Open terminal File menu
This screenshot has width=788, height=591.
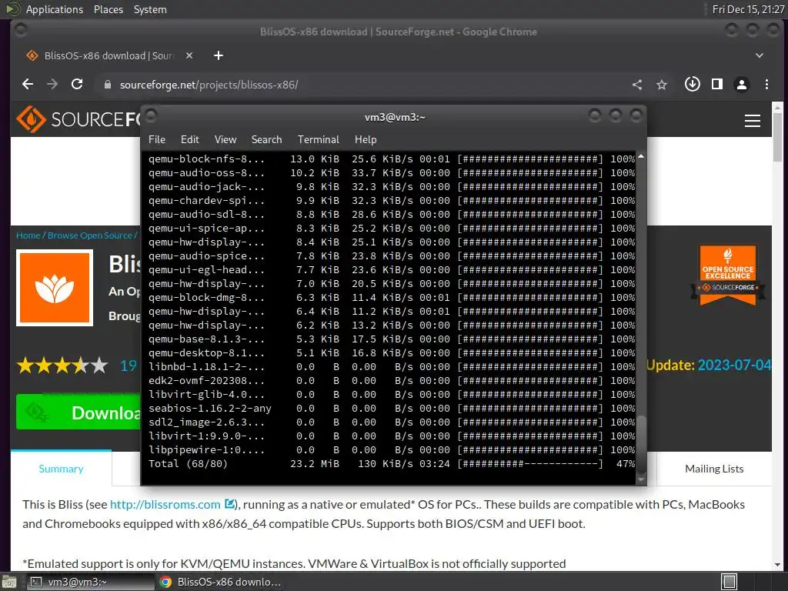[x=157, y=140]
